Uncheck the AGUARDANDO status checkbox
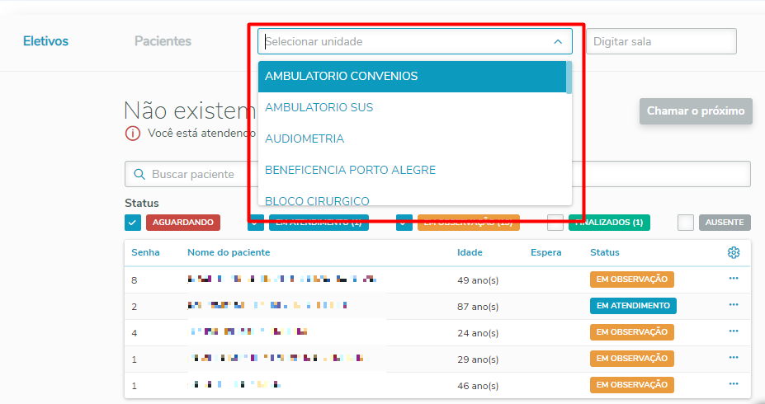This screenshot has height=404, width=765. click(x=133, y=223)
